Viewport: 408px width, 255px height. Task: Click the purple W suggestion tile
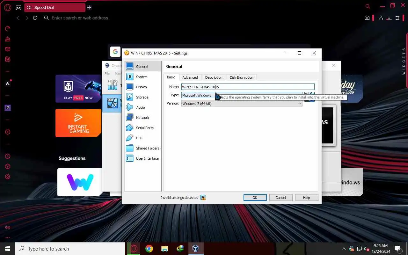(x=80, y=182)
